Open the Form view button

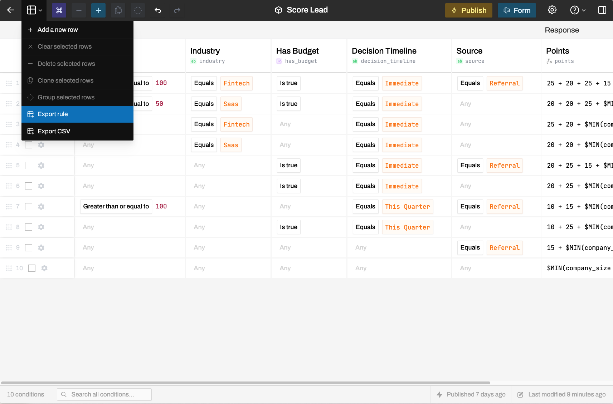point(517,10)
